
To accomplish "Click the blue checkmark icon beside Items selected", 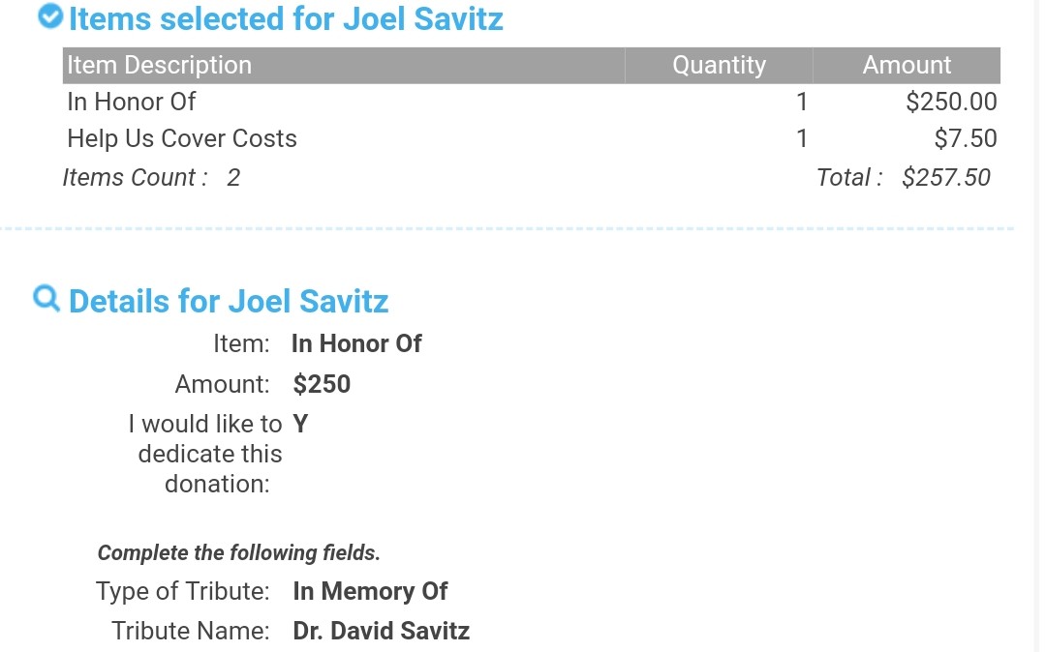I will [50, 17].
